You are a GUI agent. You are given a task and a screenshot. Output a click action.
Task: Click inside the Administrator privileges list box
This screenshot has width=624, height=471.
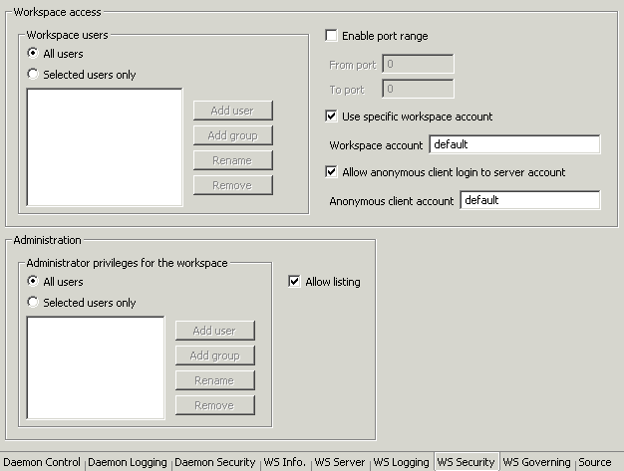(x=96, y=367)
